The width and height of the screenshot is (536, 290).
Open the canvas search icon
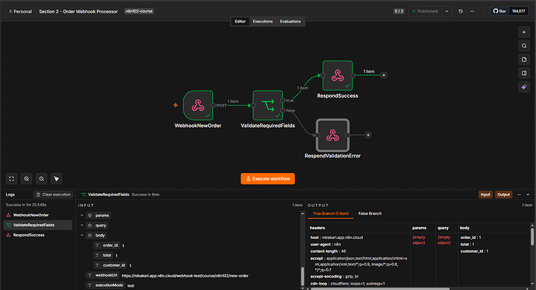(524, 46)
